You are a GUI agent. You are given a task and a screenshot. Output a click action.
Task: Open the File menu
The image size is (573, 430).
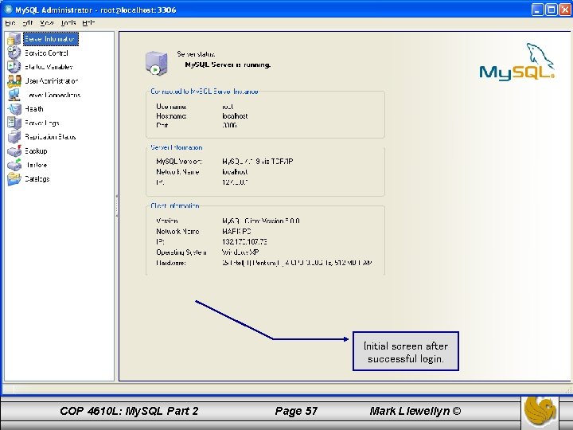10,22
